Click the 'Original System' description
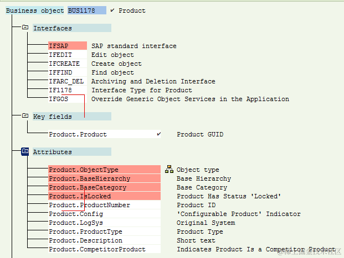Screen dimensions: 344x258 point(206,223)
